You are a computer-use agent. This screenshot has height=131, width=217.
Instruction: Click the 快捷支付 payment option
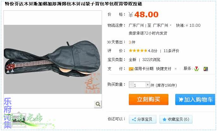pos(164,69)
